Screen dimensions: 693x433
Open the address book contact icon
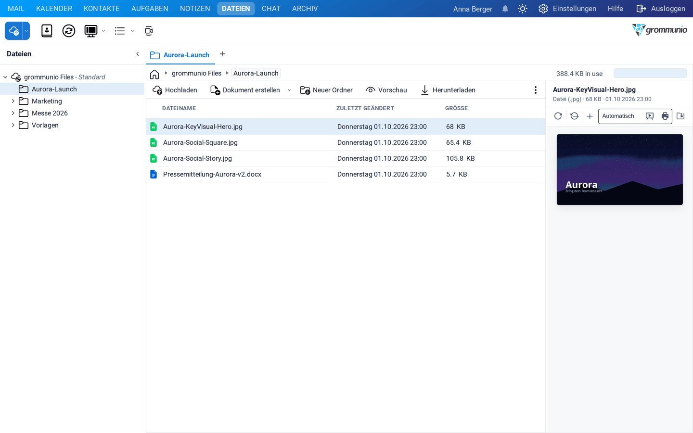47,31
